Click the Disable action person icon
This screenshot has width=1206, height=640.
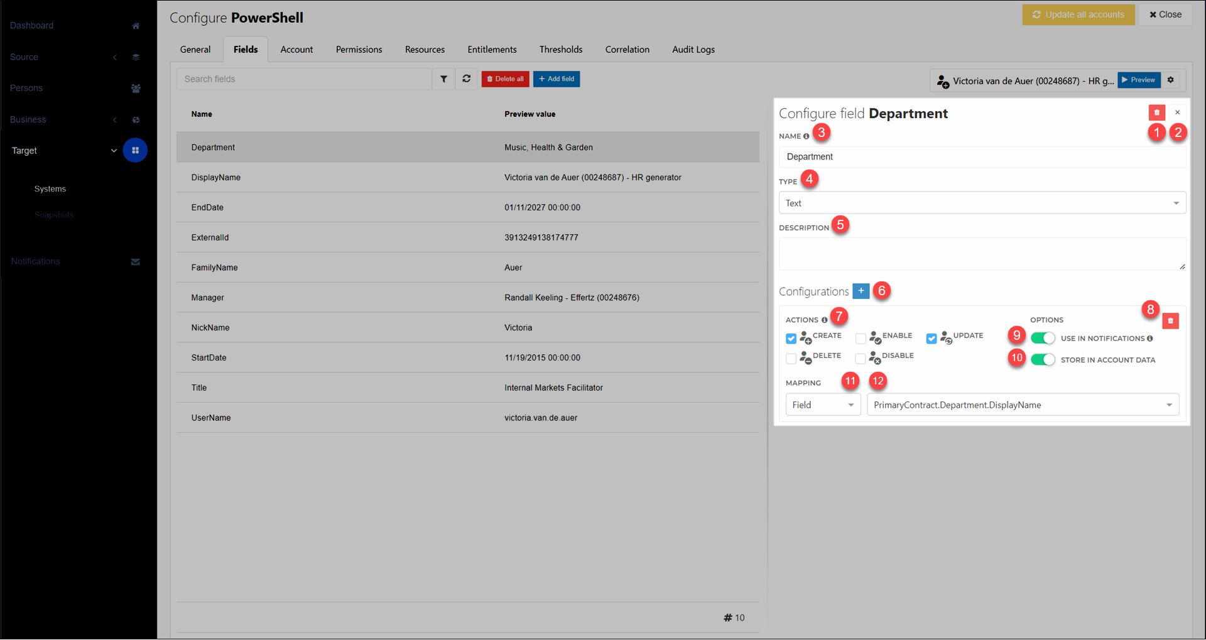click(x=875, y=358)
